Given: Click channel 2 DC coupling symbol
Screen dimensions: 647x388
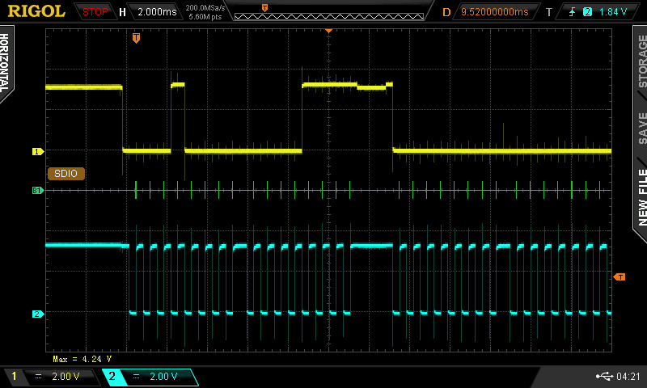Looking at the screenshot, I should coord(136,376).
